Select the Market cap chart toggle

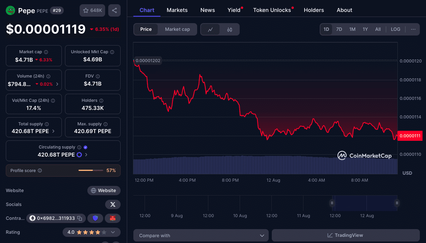(x=177, y=29)
